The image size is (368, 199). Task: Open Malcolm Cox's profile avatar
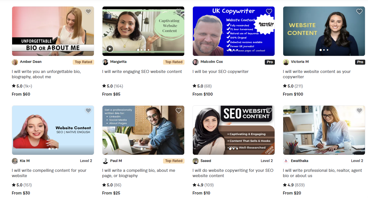tap(196, 62)
